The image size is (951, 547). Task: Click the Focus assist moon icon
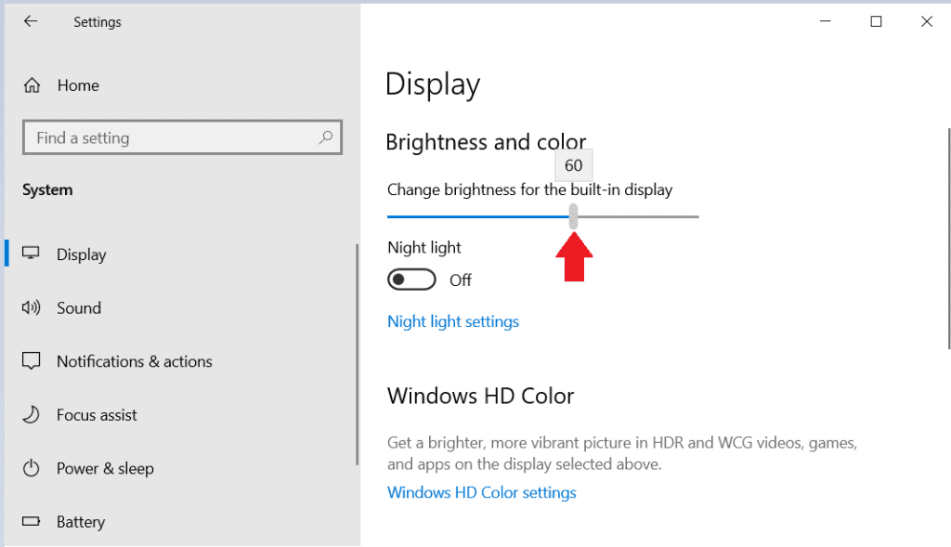click(32, 415)
